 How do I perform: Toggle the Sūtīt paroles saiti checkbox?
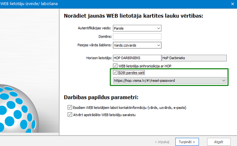pyautogui.click(x=115, y=73)
